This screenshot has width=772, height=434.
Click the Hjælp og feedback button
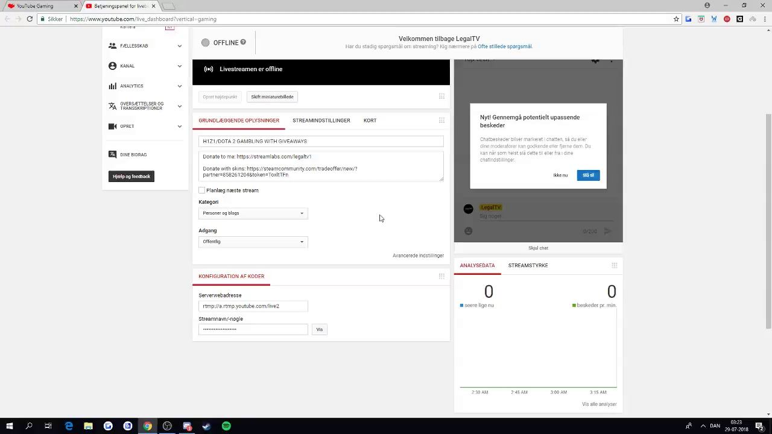[131, 176]
